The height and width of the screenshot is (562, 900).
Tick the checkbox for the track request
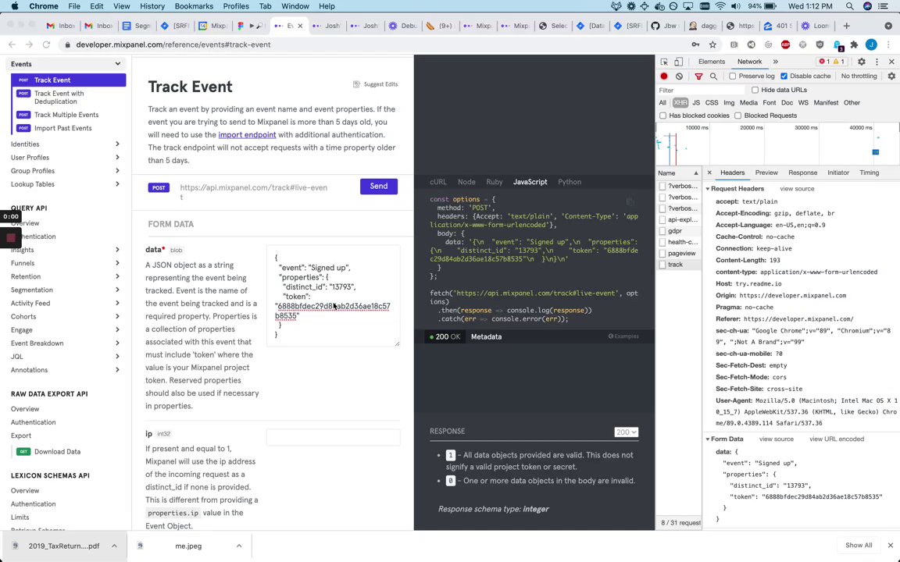(663, 265)
